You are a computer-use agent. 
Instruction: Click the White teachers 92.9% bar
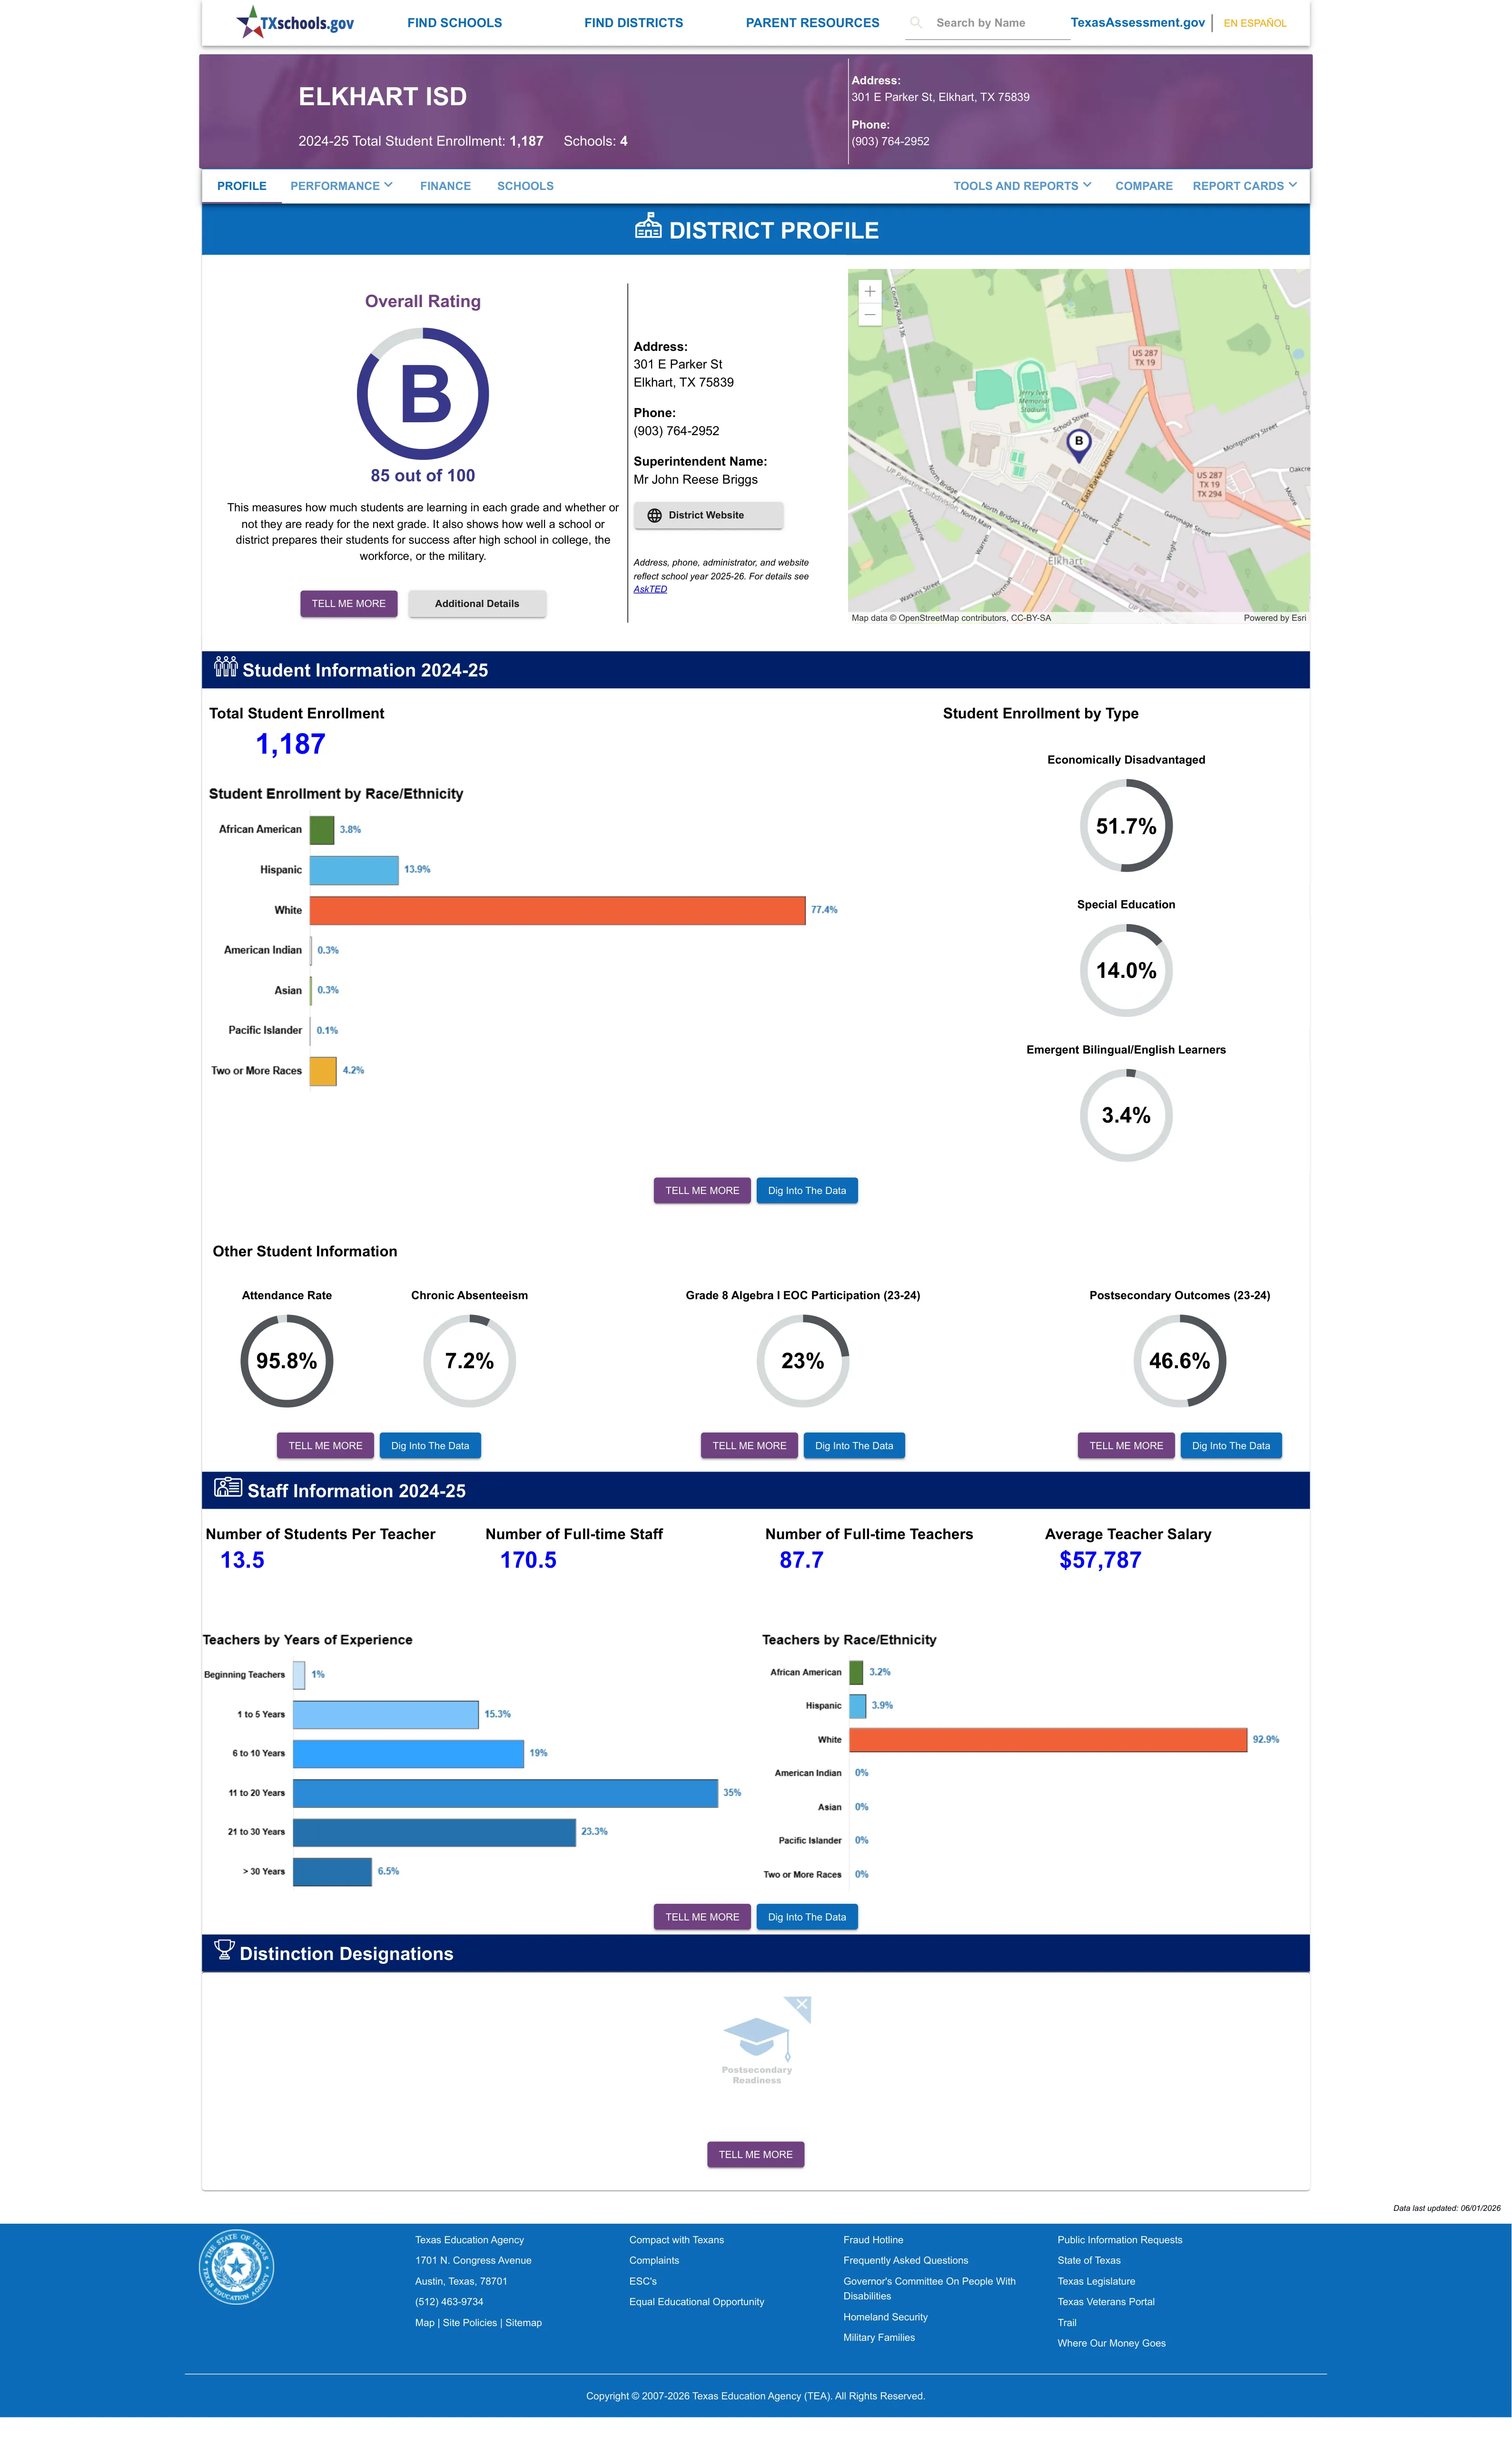[x=1048, y=1740]
